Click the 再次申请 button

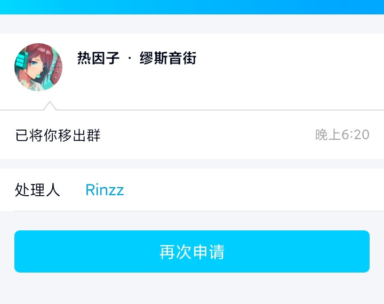(x=192, y=251)
